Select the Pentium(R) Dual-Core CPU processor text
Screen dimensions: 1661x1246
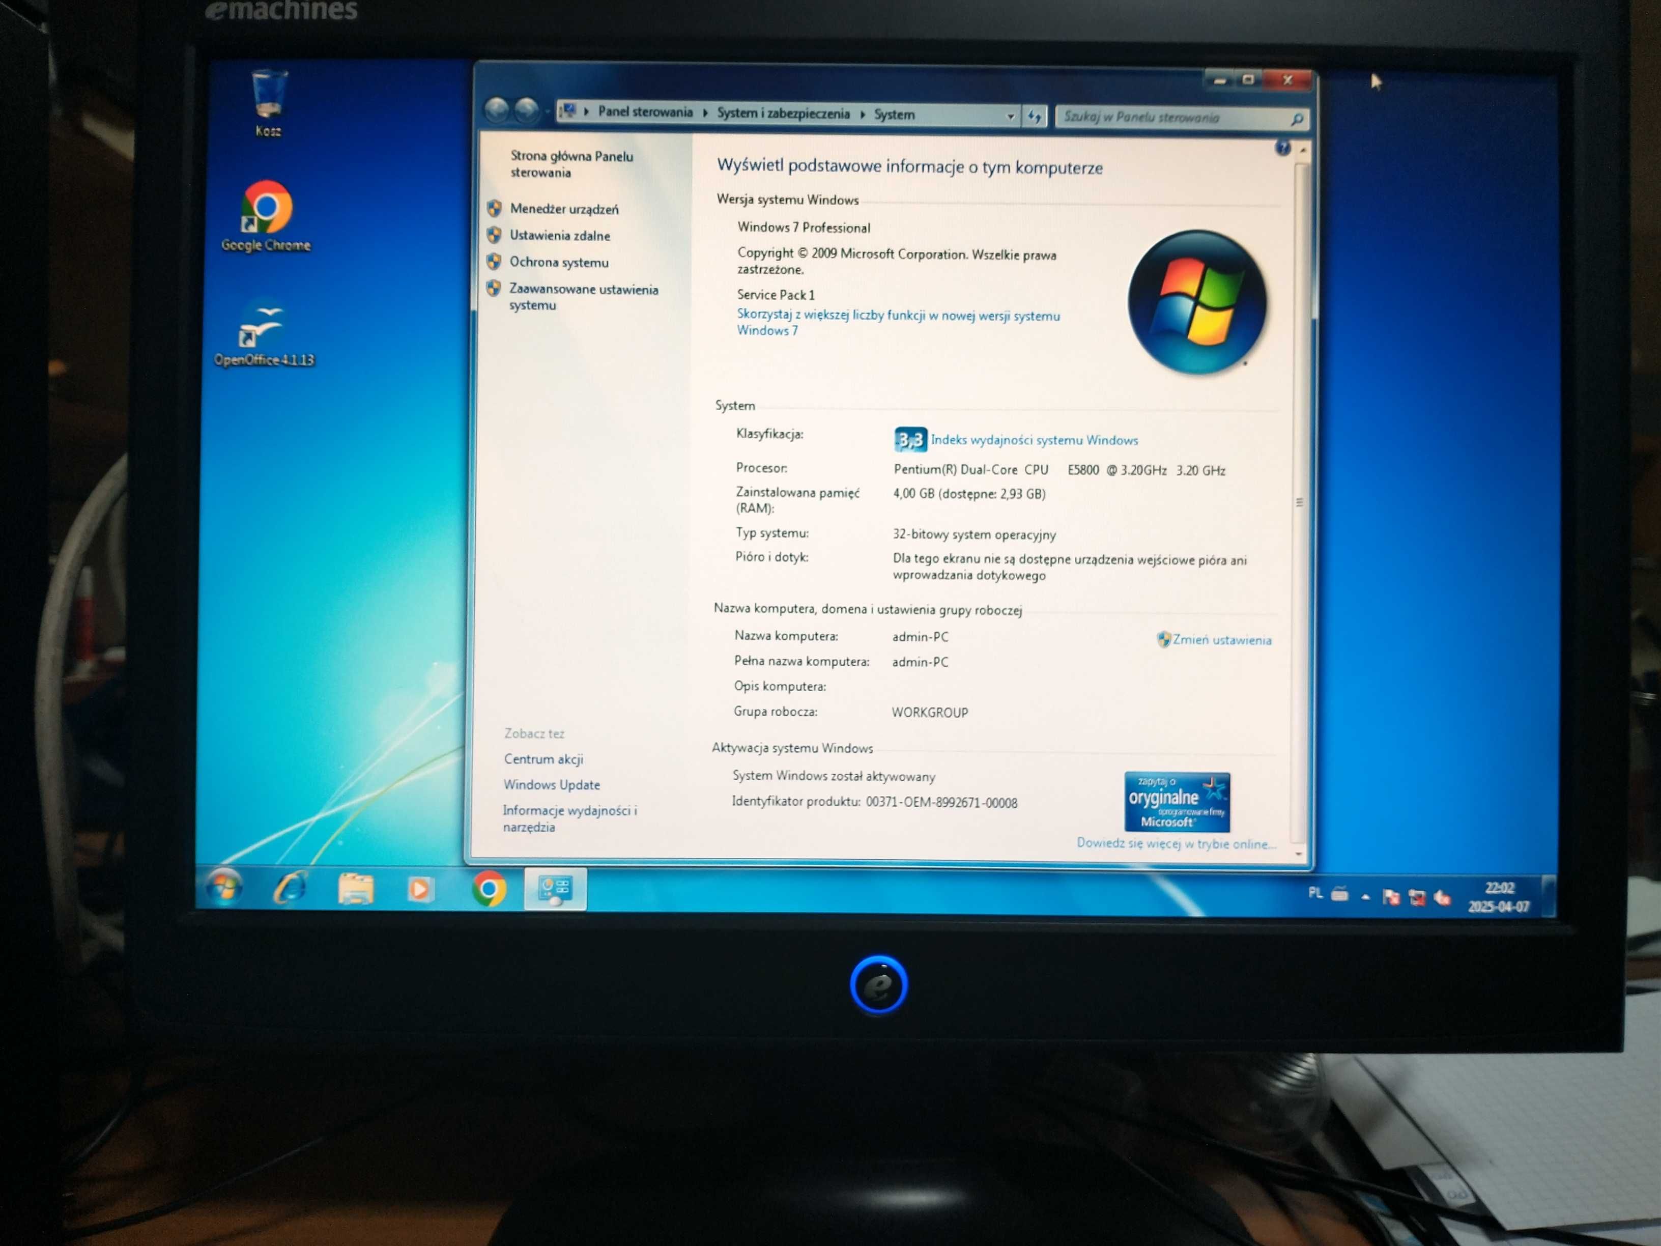tap(1059, 469)
